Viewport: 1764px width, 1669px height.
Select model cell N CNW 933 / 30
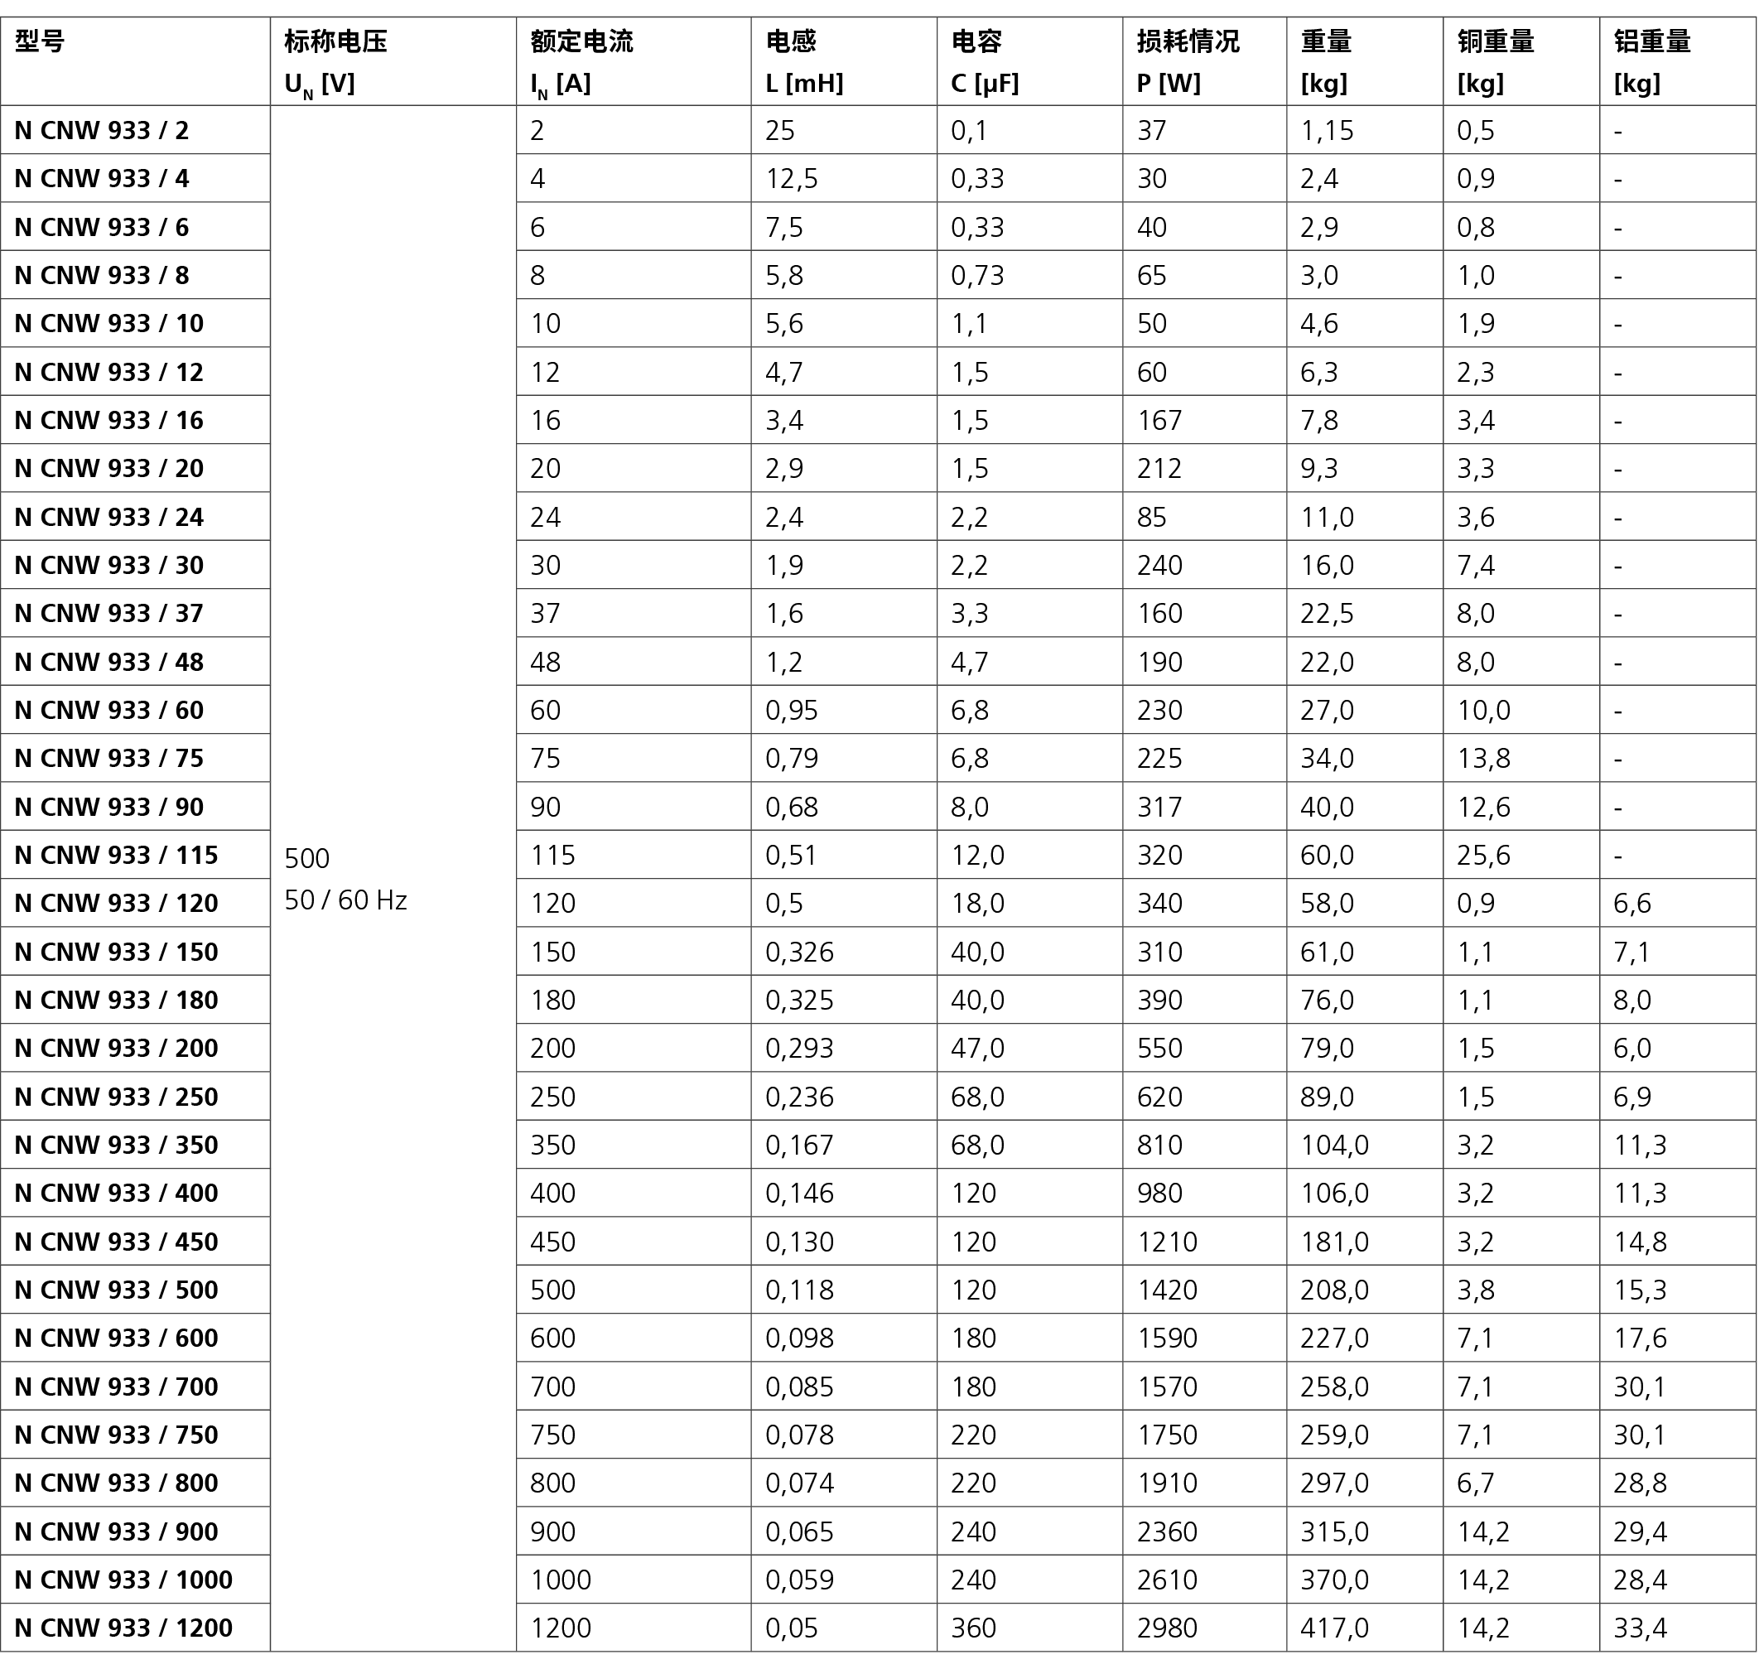[135, 565]
